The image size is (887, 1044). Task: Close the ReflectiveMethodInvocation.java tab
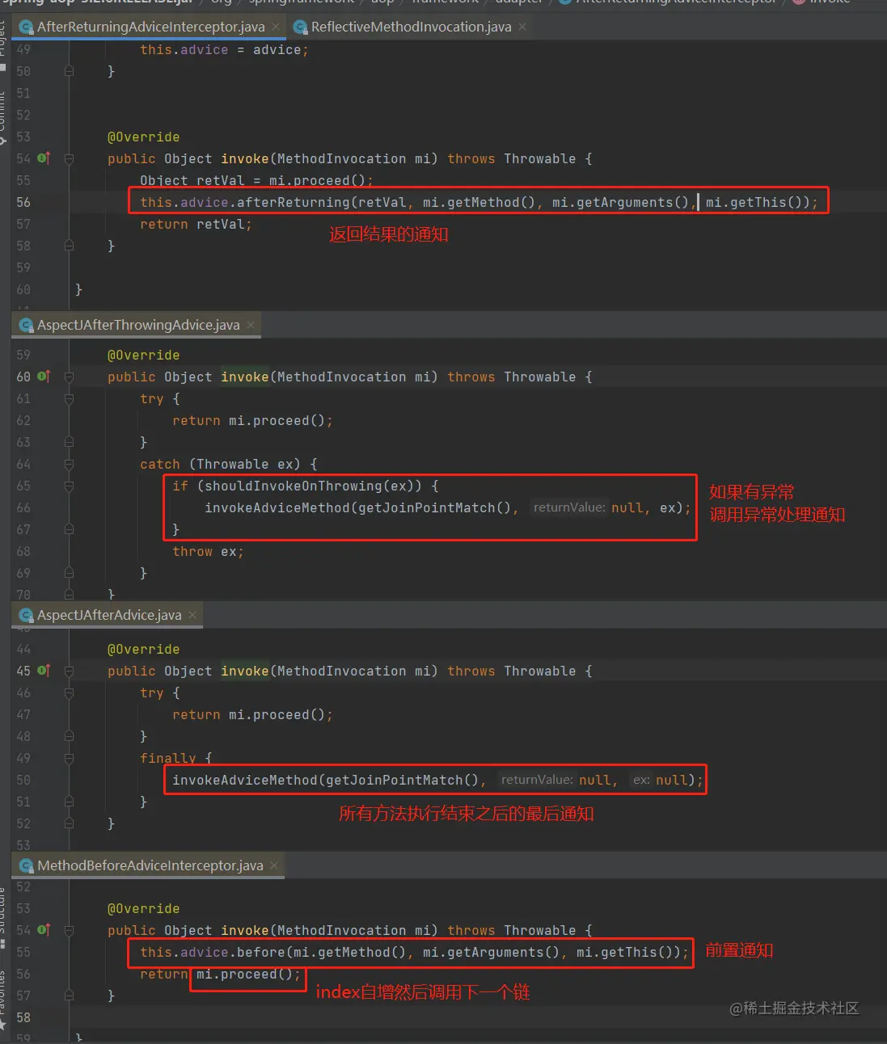coord(522,27)
